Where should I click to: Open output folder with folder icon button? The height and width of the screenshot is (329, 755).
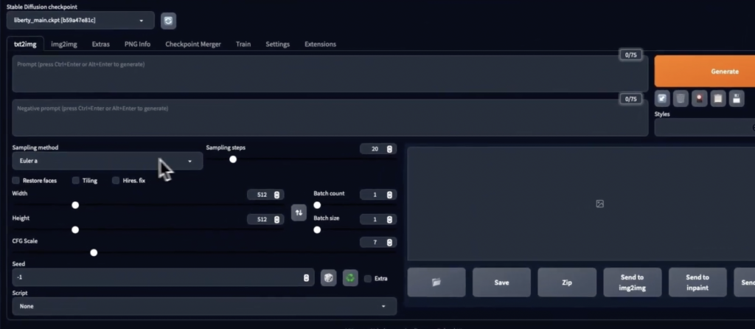coord(436,283)
